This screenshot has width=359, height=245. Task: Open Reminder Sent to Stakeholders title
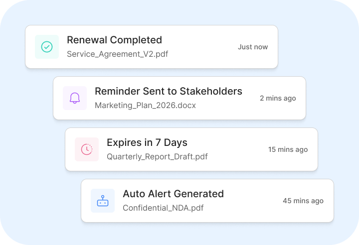[x=168, y=91]
